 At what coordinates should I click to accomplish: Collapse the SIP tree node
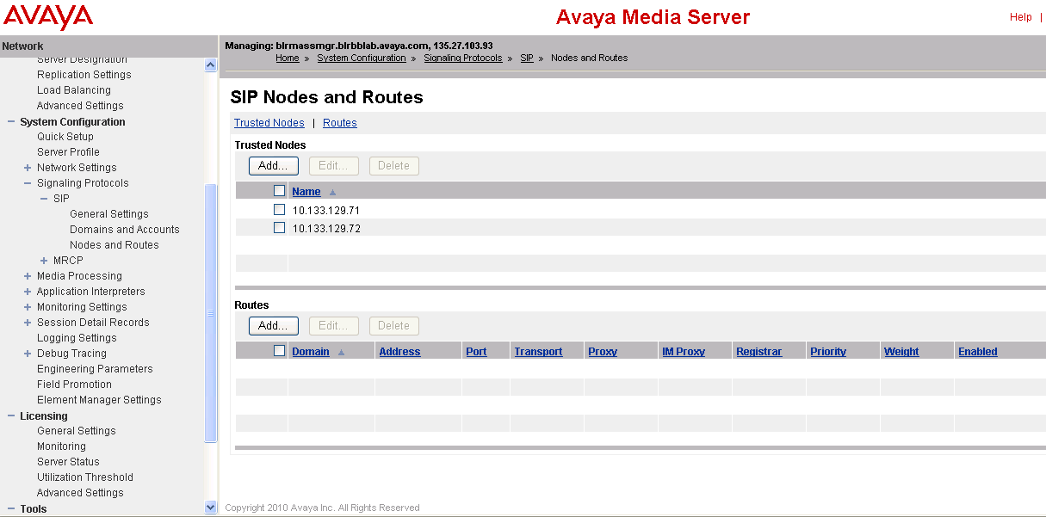point(44,199)
